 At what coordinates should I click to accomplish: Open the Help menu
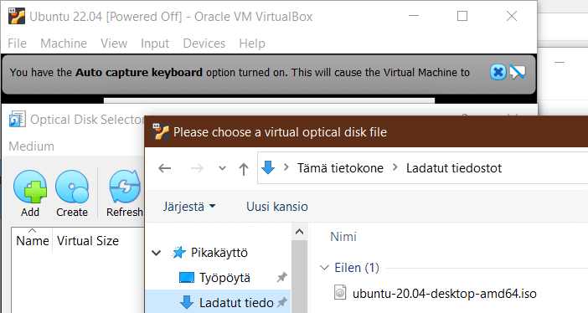pos(252,44)
